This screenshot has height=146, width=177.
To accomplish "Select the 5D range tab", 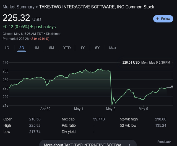I will [22, 48].
